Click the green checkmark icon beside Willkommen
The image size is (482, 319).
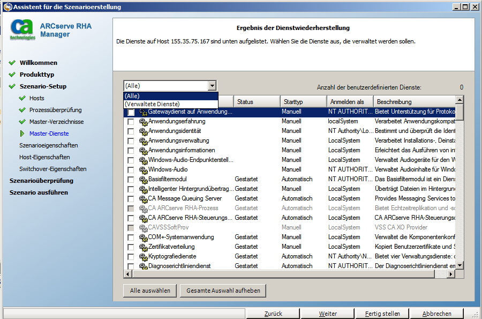click(x=12, y=63)
